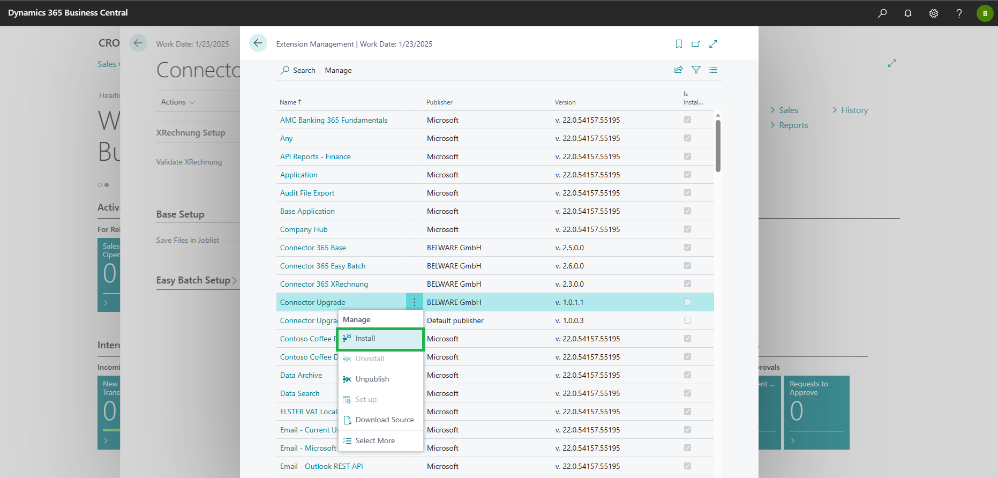Screen dimensions: 998x478
Task: Click Is Installed checkbox for Data Archive
Action: pyautogui.click(x=687, y=375)
